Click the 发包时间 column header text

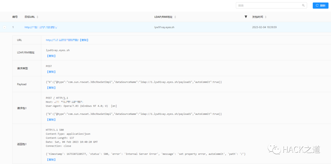point(258,17)
